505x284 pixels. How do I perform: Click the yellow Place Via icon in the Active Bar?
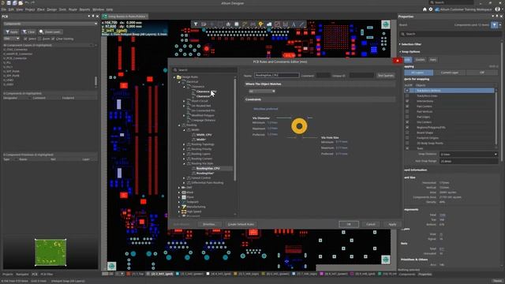[x=260, y=24]
